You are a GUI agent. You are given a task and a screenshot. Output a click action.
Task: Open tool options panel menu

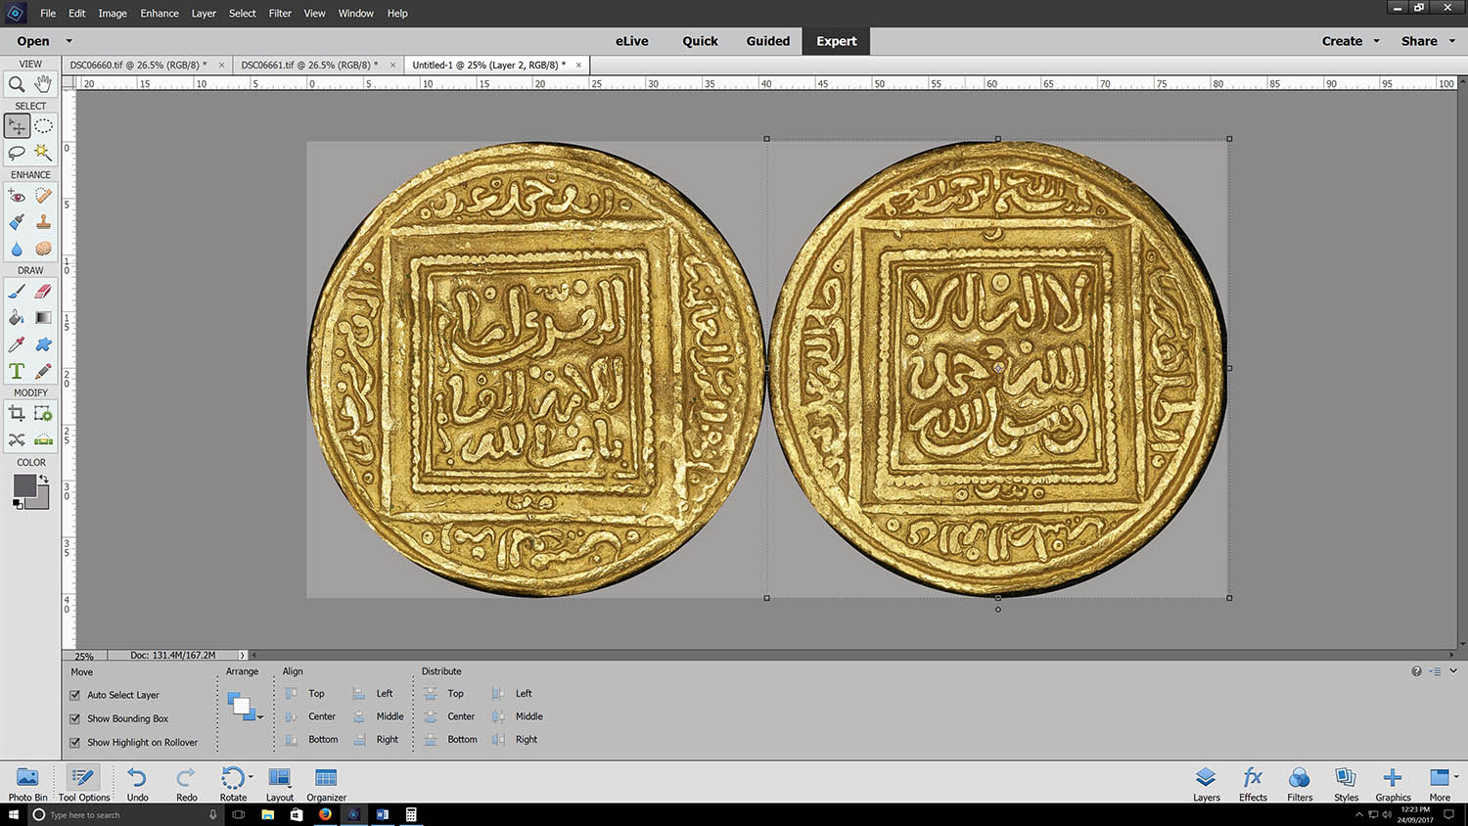coord(1435,671)
